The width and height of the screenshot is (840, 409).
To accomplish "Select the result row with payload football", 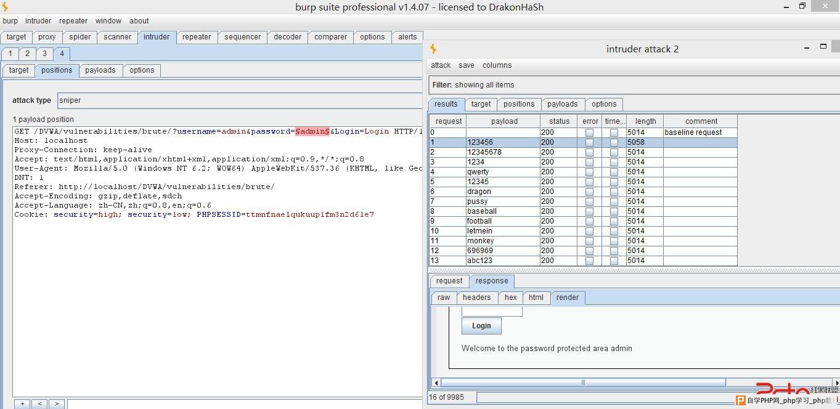I will coord(583,221).
